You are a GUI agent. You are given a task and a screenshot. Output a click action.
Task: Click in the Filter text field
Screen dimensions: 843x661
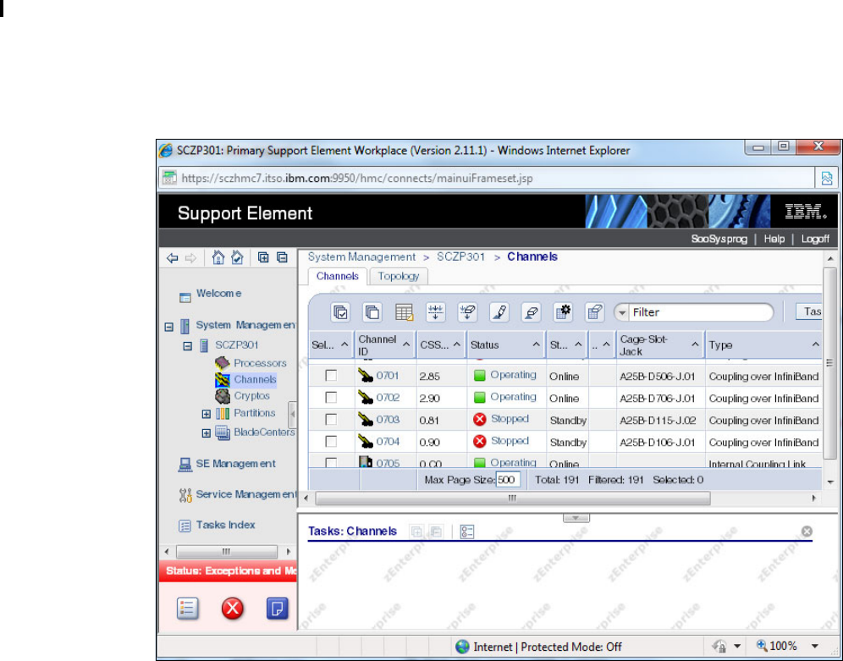[x=699, y=312]
